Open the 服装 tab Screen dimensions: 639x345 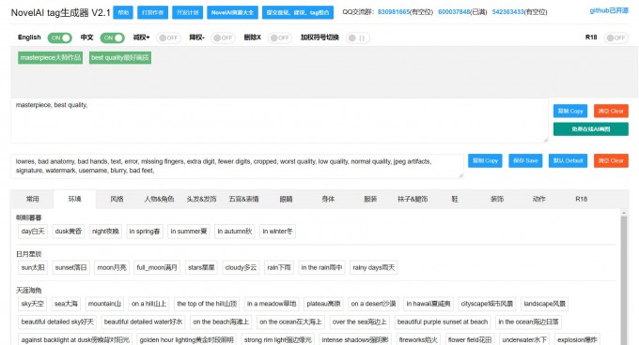pos(370,199)
